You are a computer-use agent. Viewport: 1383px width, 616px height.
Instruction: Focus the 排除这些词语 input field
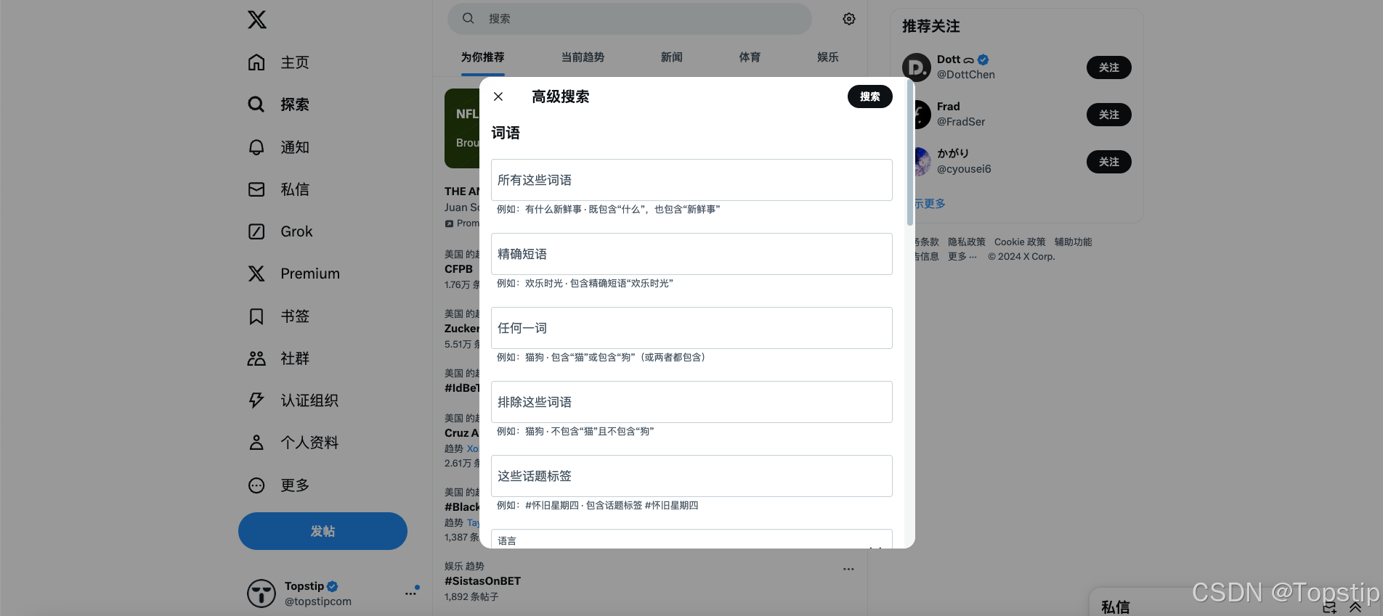(691, 402)
